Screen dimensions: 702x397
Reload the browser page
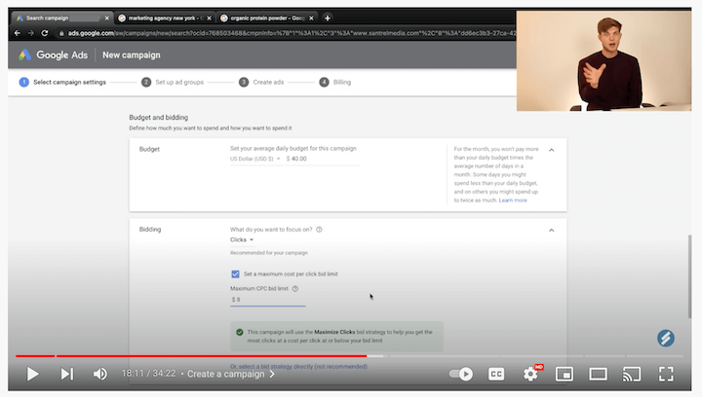(45, 33)
